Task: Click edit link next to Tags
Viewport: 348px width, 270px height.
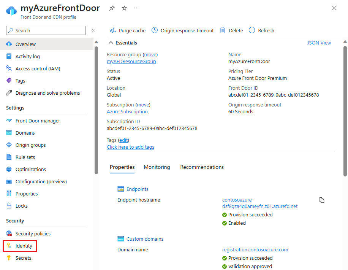Action: [123, 140]
